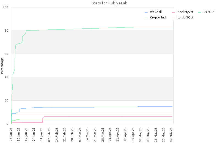220x165 pixels.
Task: Click the 21.Feb.25 date label
Action: click(x=65, y=134)
